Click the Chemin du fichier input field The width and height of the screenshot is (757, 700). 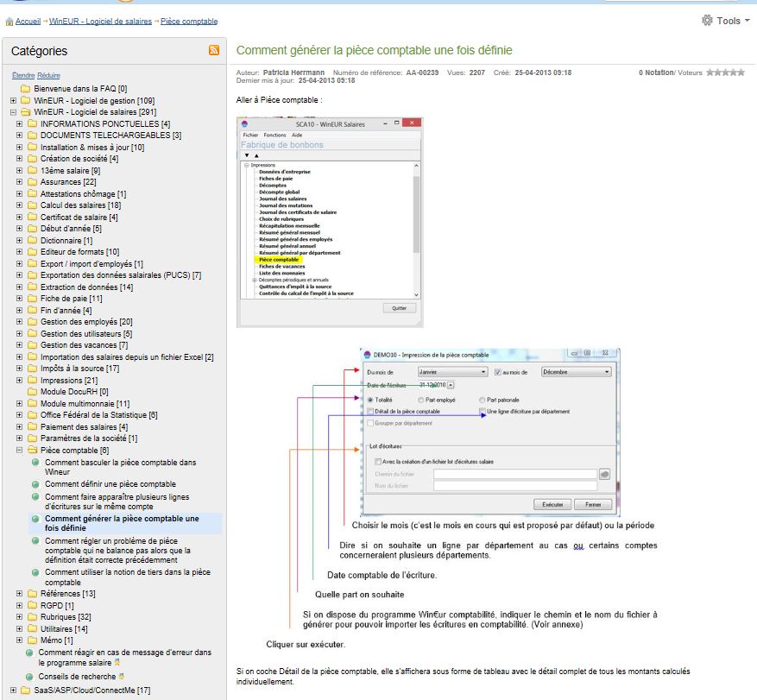click(x=515, y=474)
